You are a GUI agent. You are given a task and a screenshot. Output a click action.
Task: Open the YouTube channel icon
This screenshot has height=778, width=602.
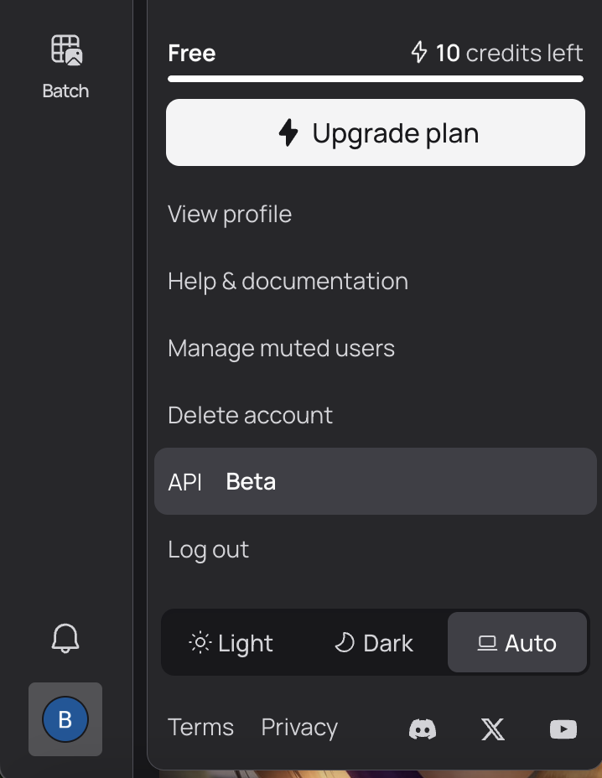(x=563, y=729)
